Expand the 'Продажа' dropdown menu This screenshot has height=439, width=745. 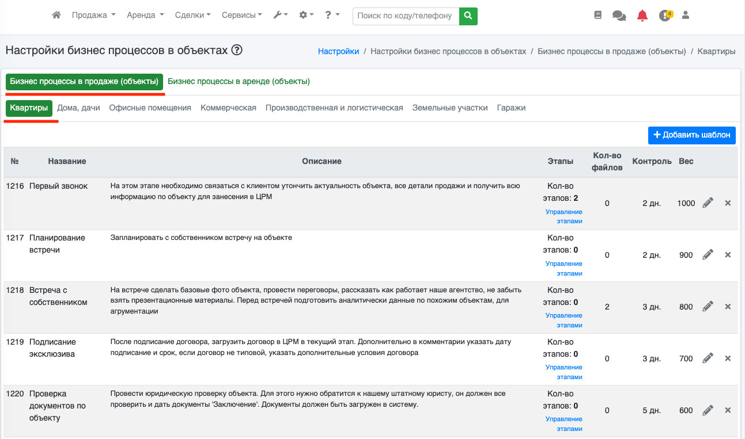93,16
